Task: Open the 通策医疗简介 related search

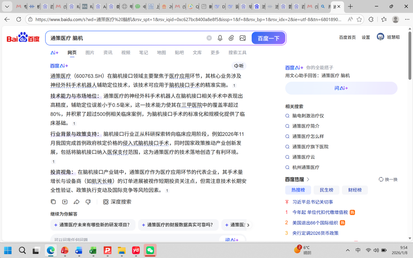Action: coord(305,126)
